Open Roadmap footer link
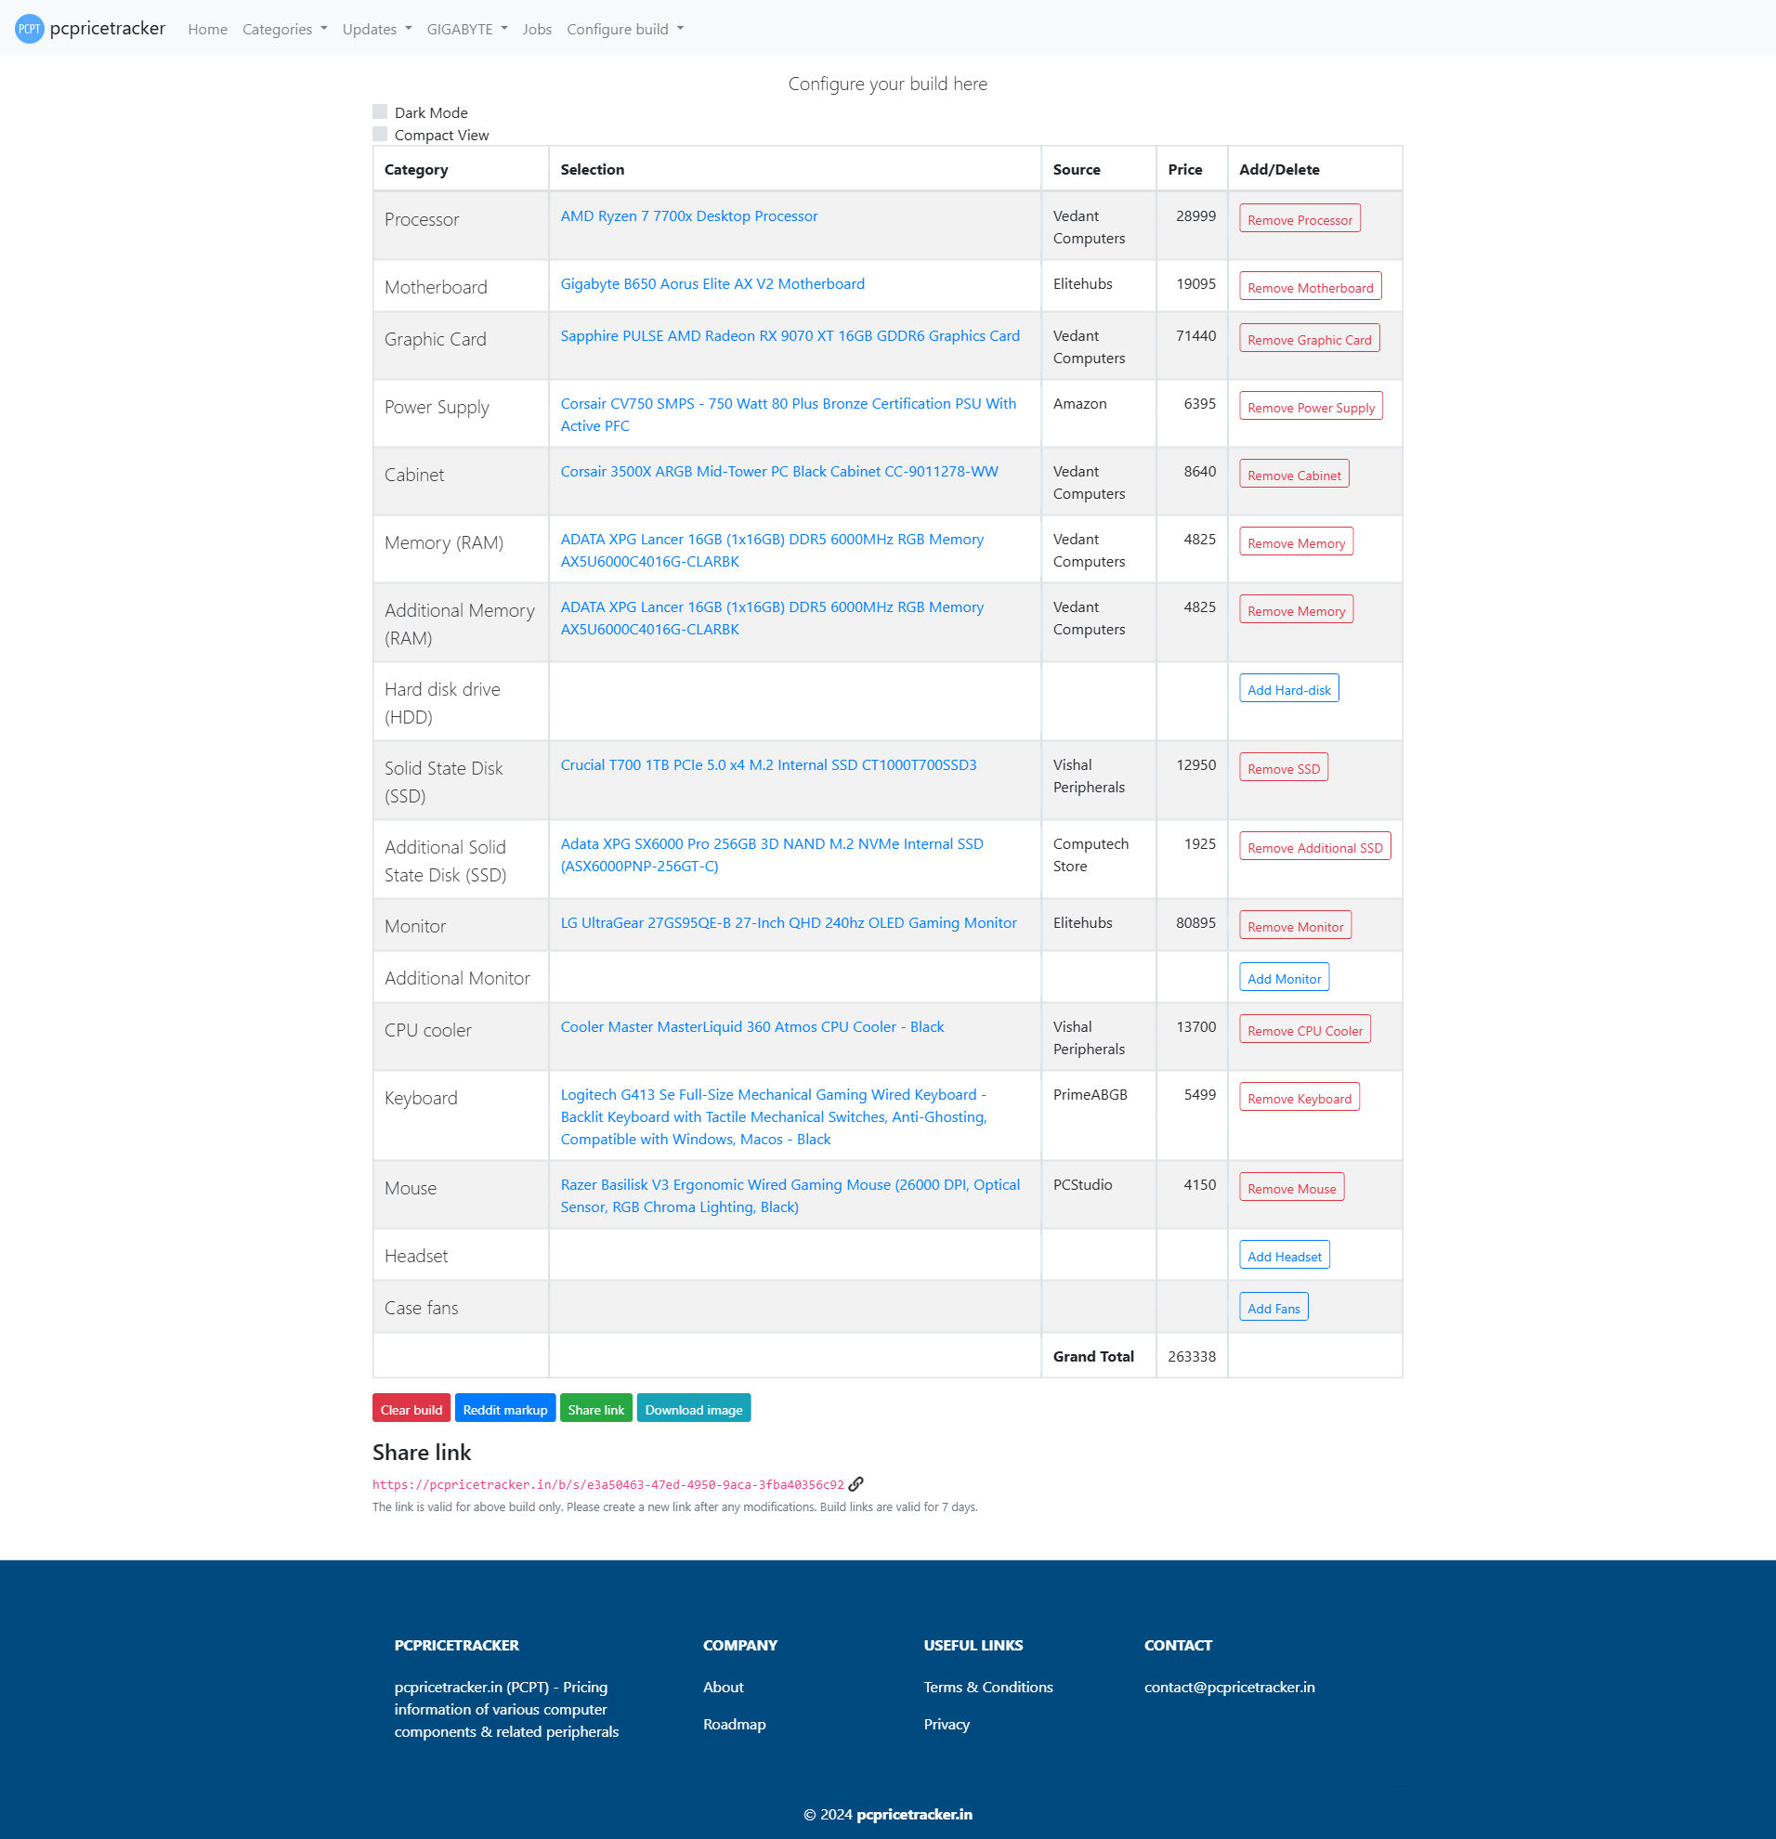 (734, 1724)
